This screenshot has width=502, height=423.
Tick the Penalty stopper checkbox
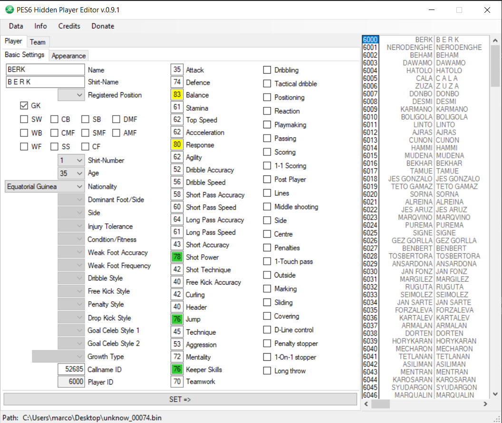(267, 343)
